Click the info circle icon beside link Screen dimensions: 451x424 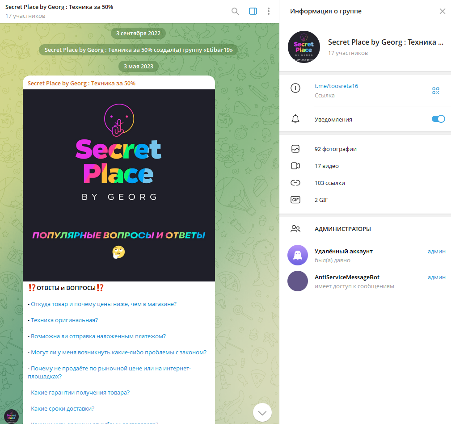click(x=295, y=88)
